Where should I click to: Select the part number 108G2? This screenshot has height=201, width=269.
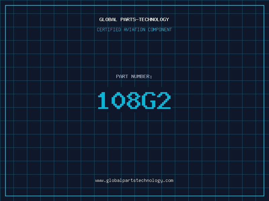tap(134, 100)
